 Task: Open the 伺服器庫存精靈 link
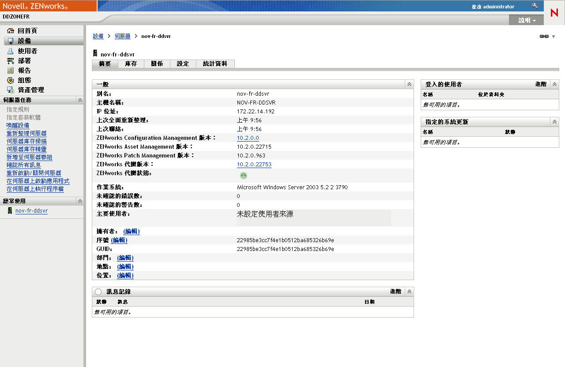[x=26, y=150]
